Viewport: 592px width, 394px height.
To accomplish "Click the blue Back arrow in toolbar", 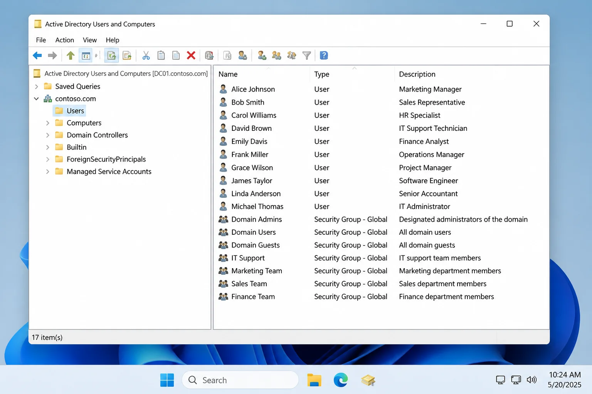I will pos(37,56).
